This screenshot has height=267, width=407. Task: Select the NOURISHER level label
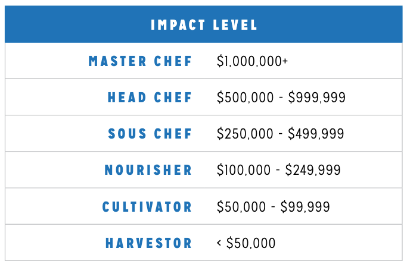[148, 171]
